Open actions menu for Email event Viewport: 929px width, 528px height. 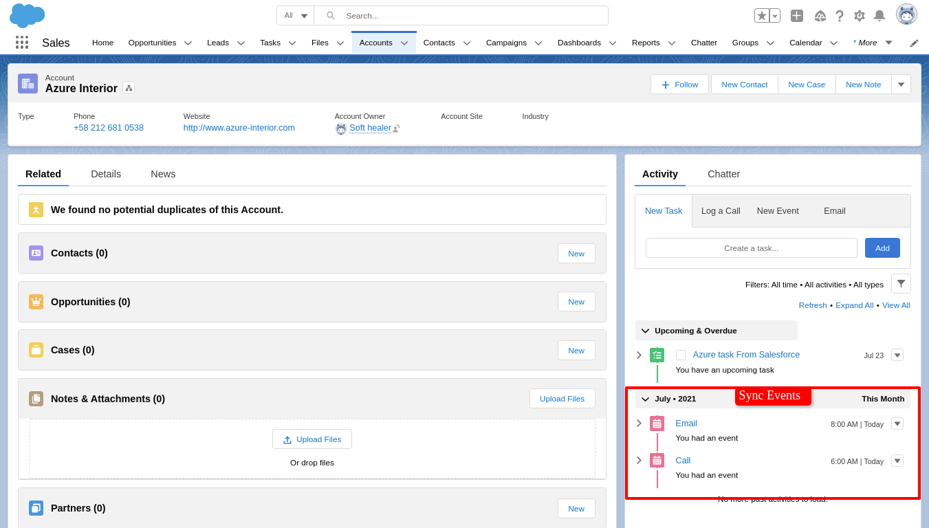pos(897,423)
